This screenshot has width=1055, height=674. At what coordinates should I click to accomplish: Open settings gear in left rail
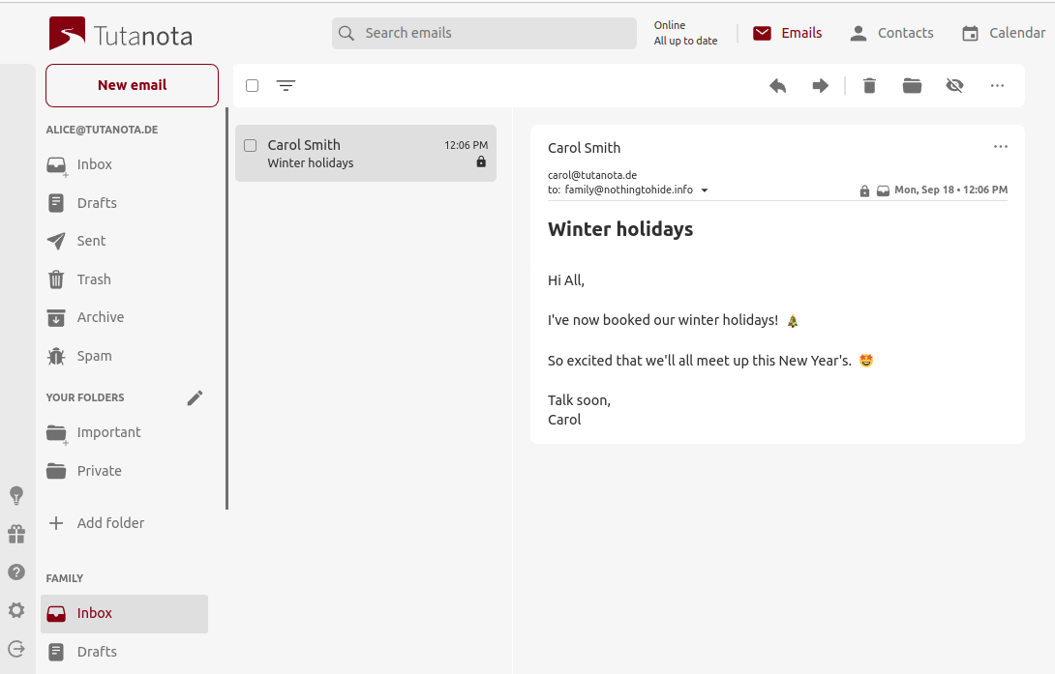[x=16, y=610]
